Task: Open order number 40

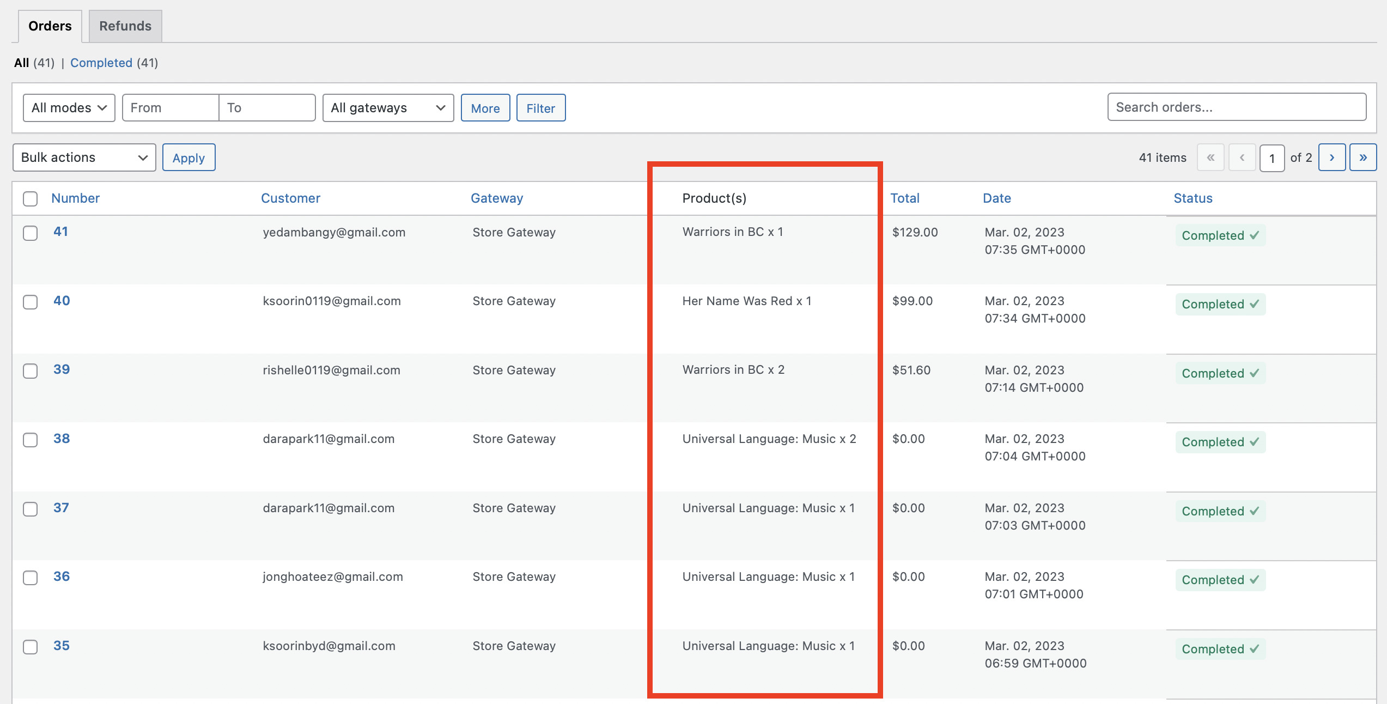Action: [x=62, y=301]
